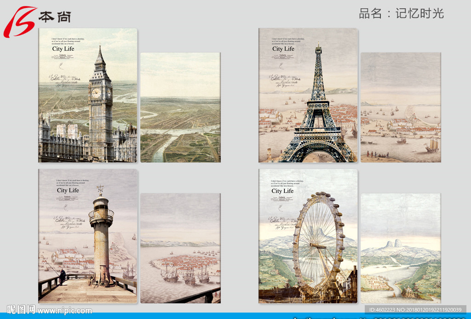Viewport: 471px width, 319px height.
Task: Click the destiny quote above Big Ben's title
Action: pos(68,41)
